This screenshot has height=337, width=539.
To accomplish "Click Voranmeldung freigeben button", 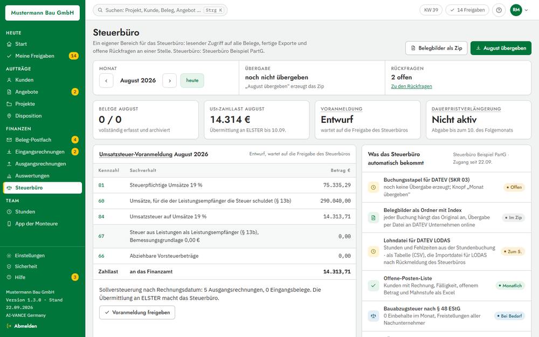I will [137, 313].
